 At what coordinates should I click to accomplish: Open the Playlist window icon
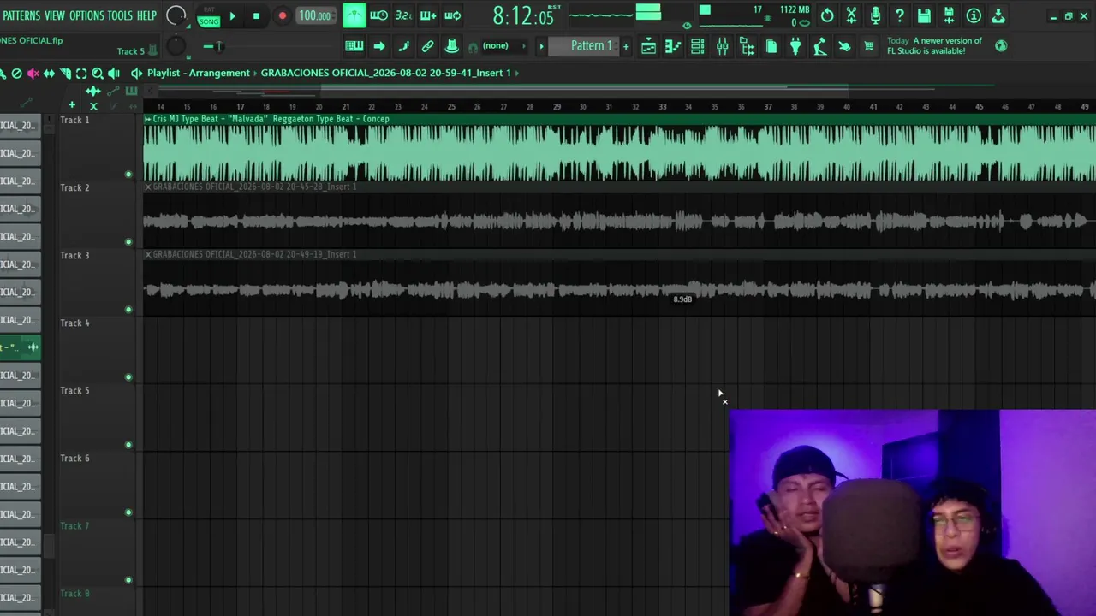[648, 46]
